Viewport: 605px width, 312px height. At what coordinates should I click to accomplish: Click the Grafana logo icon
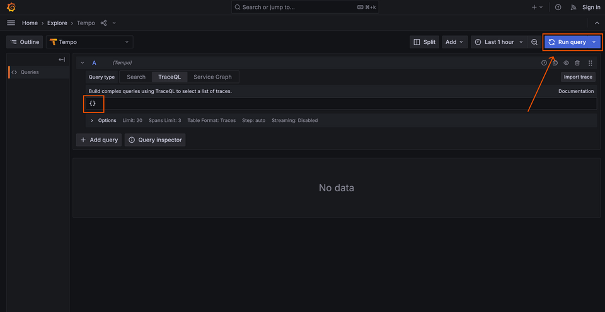coord(11,8)
